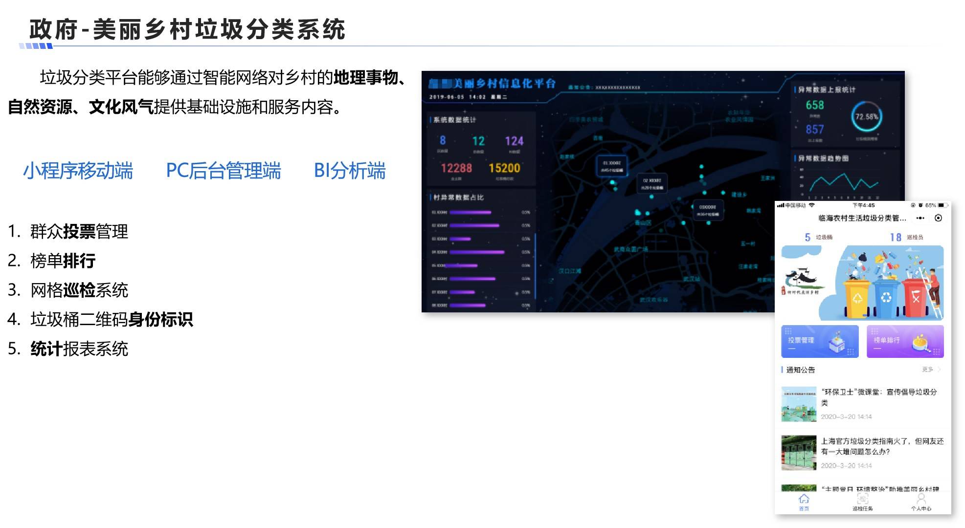This screenshot has height=528, width=965.
Task: Click the 12288 statistic in 系统数据统计
Action: pyautogui.click(x=456, y=168)
